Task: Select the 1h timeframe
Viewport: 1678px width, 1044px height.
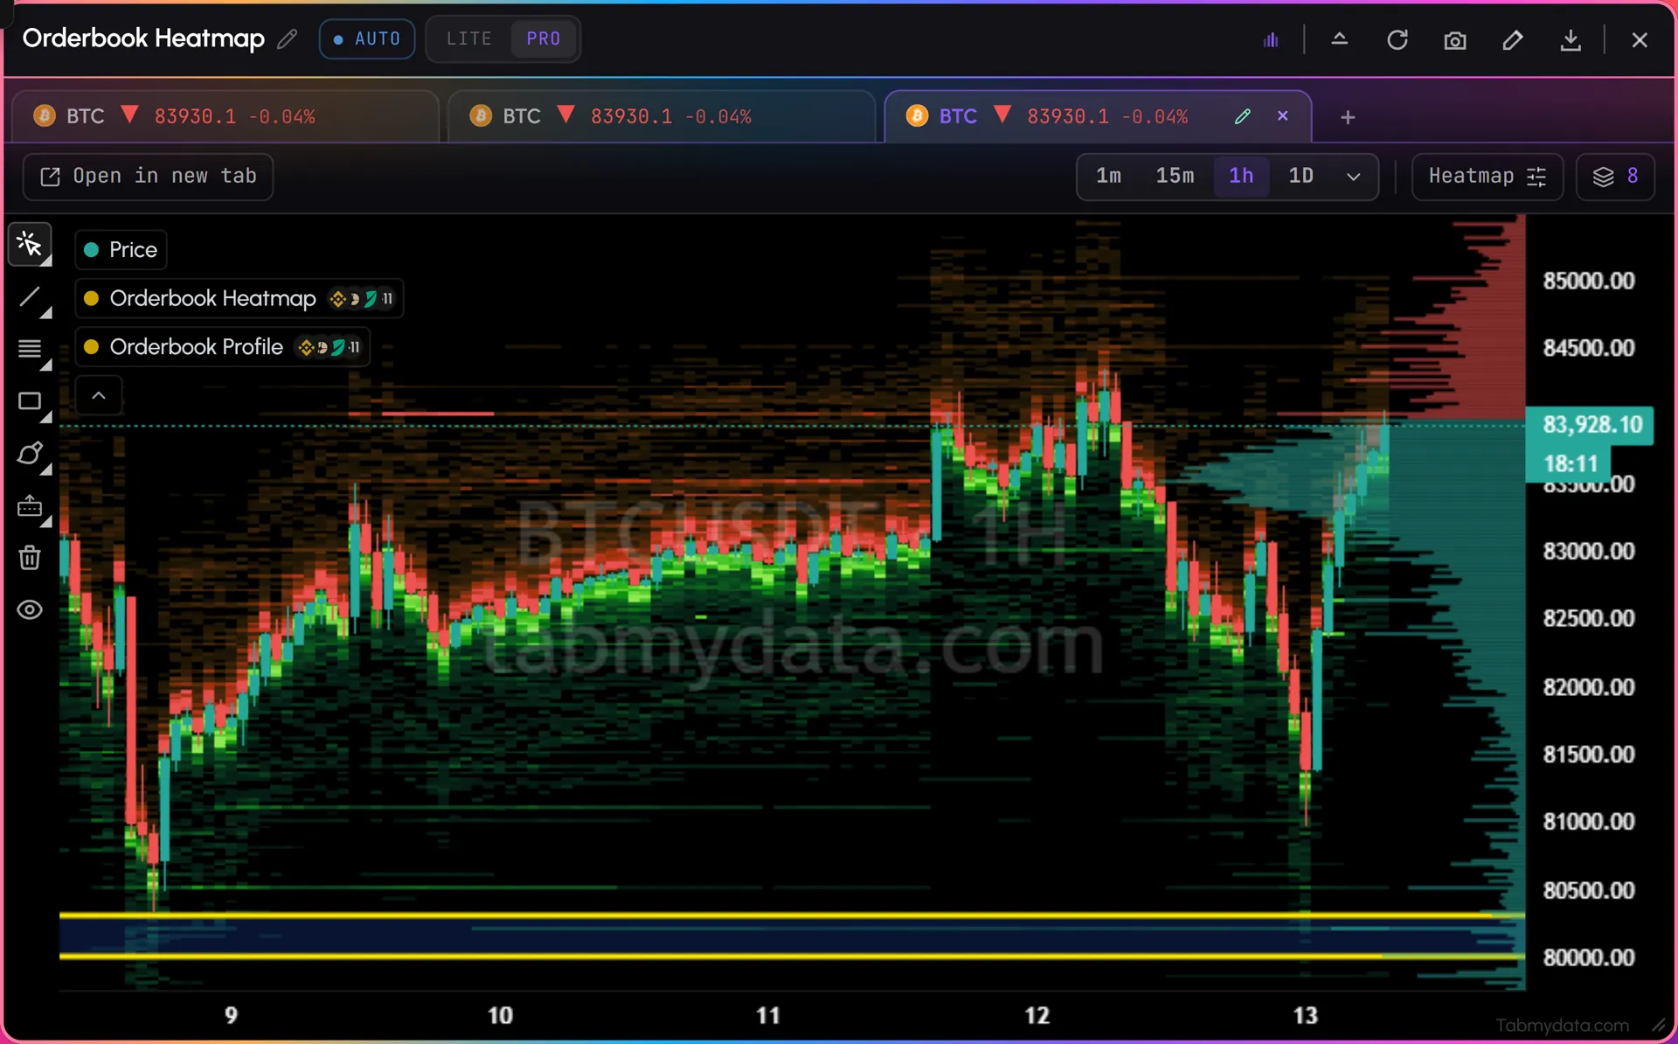Action: pos(1241,176)
